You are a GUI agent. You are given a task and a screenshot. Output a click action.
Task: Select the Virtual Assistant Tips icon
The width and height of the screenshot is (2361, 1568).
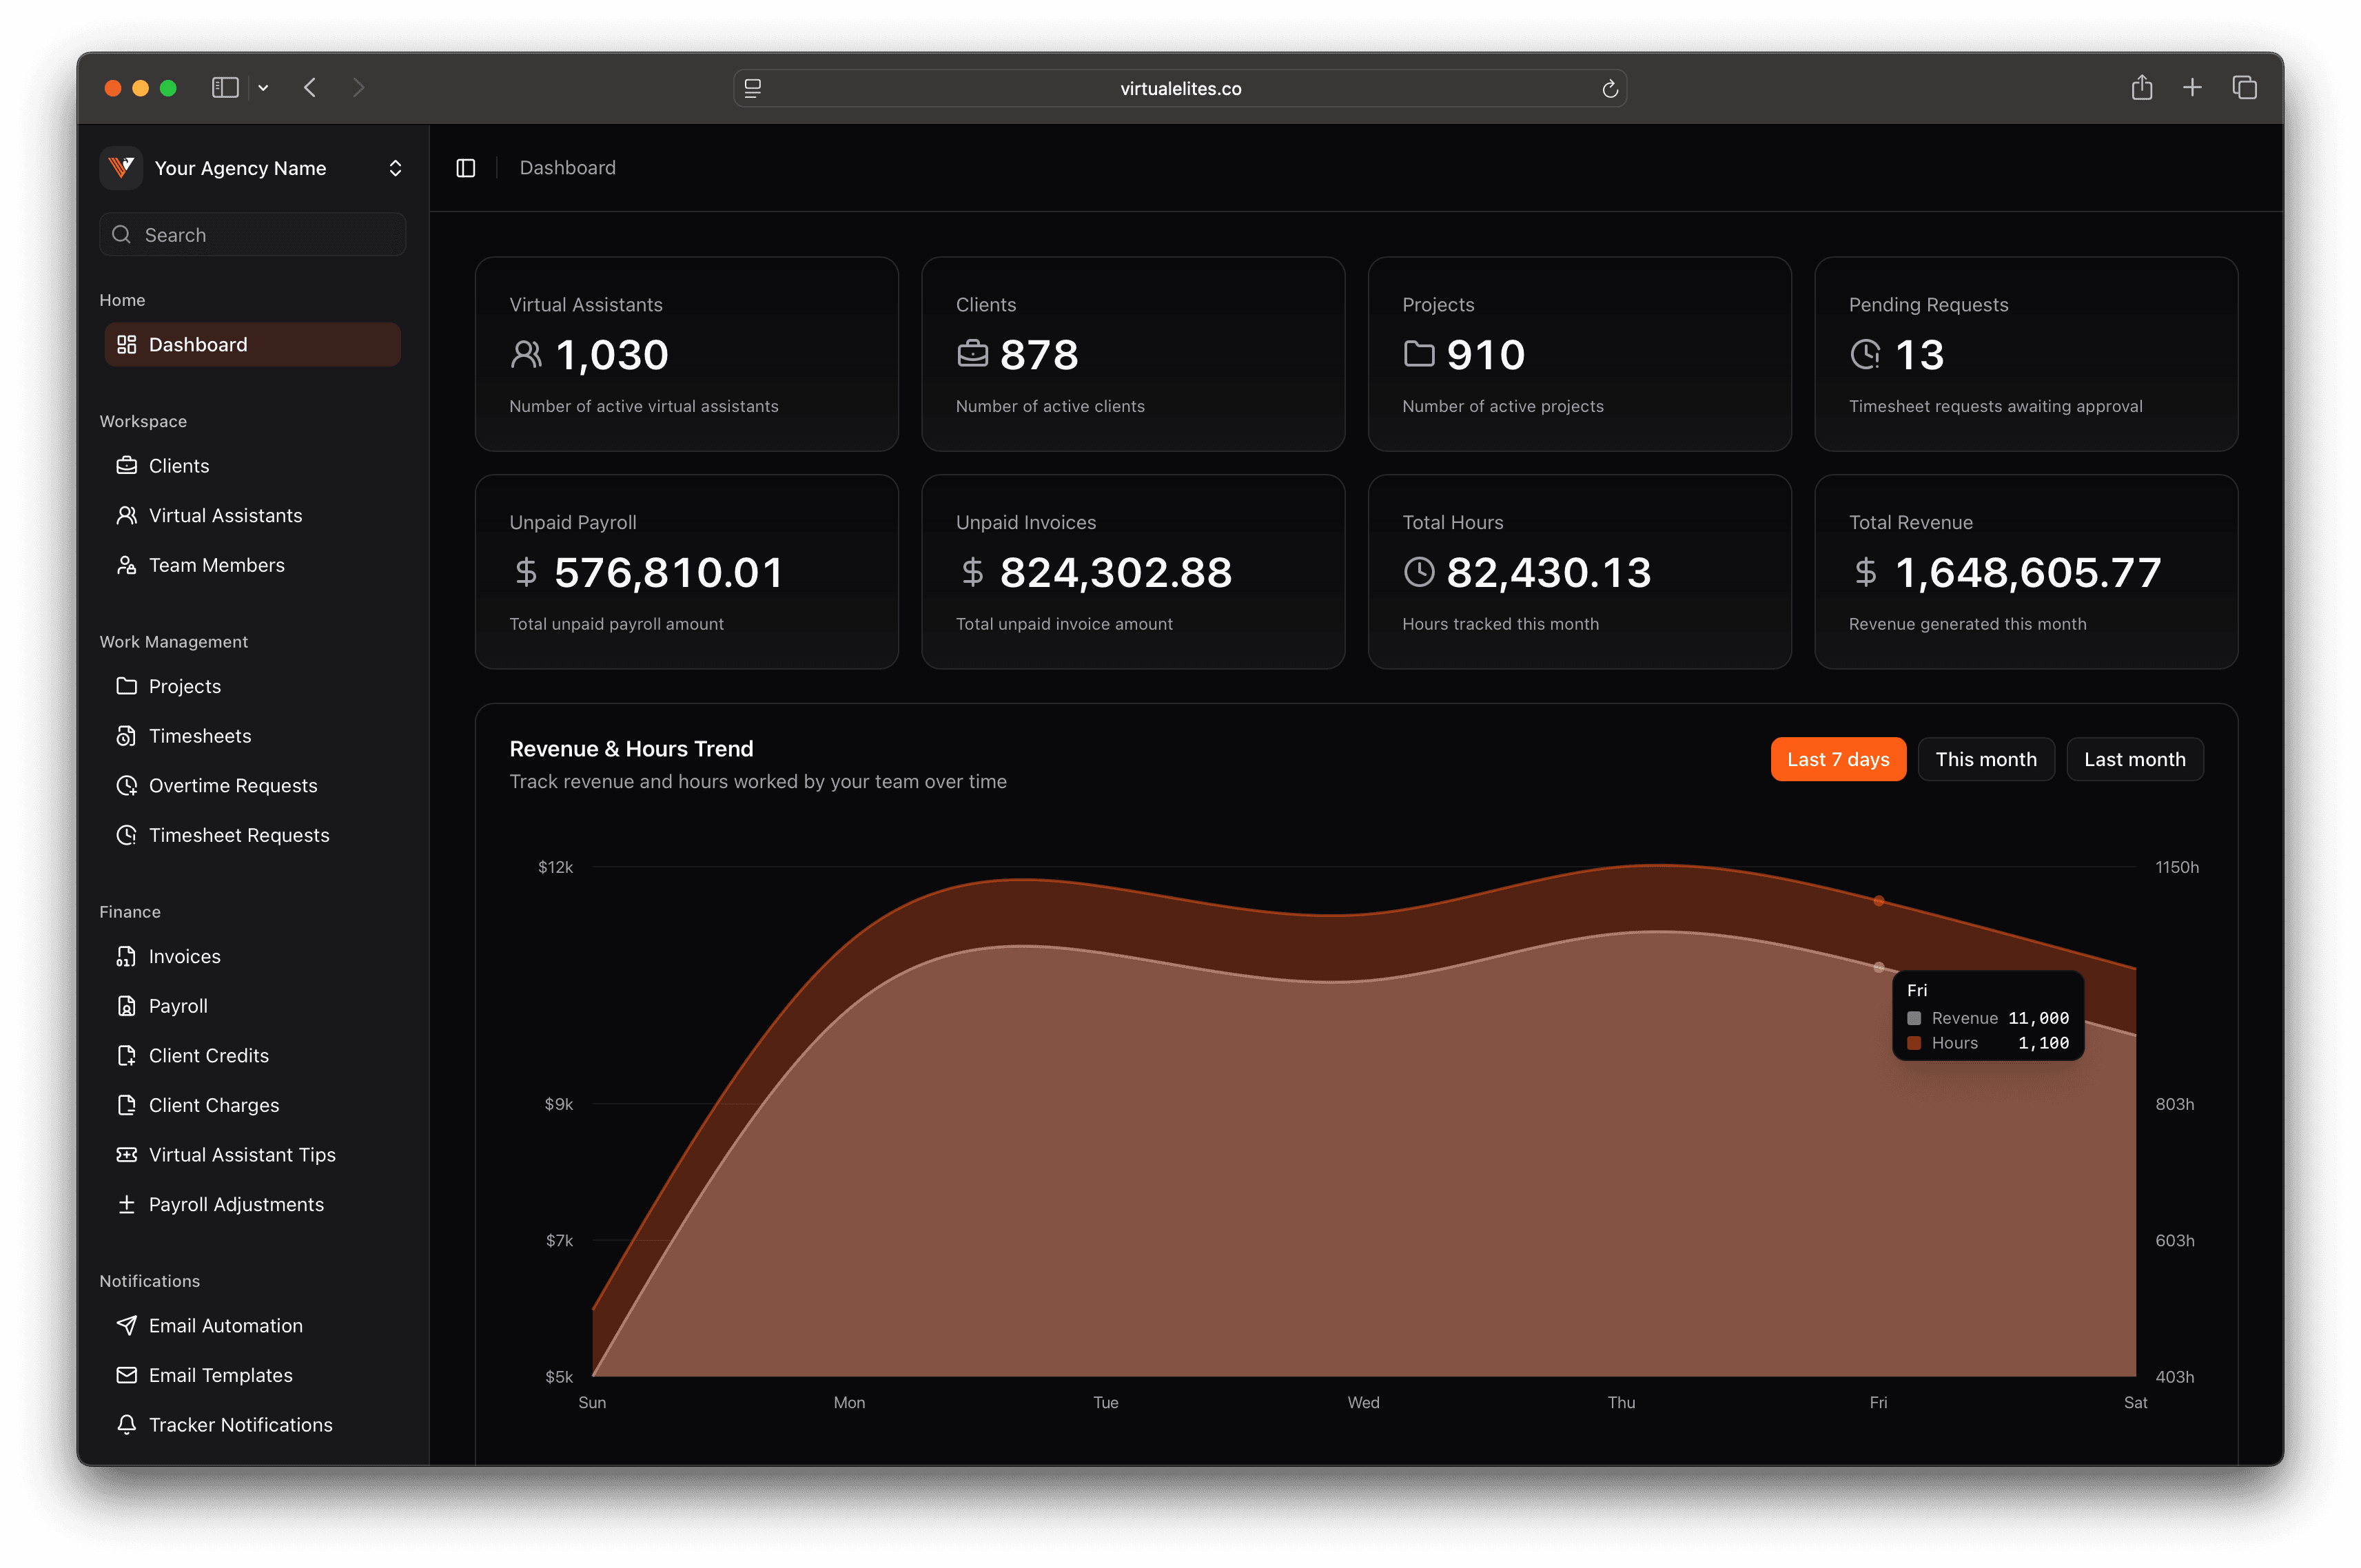point(127,1154)
